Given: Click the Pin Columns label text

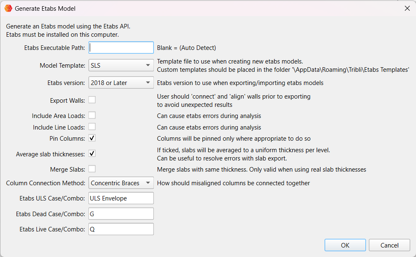Looking at the screenshot, I should pyautogui.click(x=67, y=138).
